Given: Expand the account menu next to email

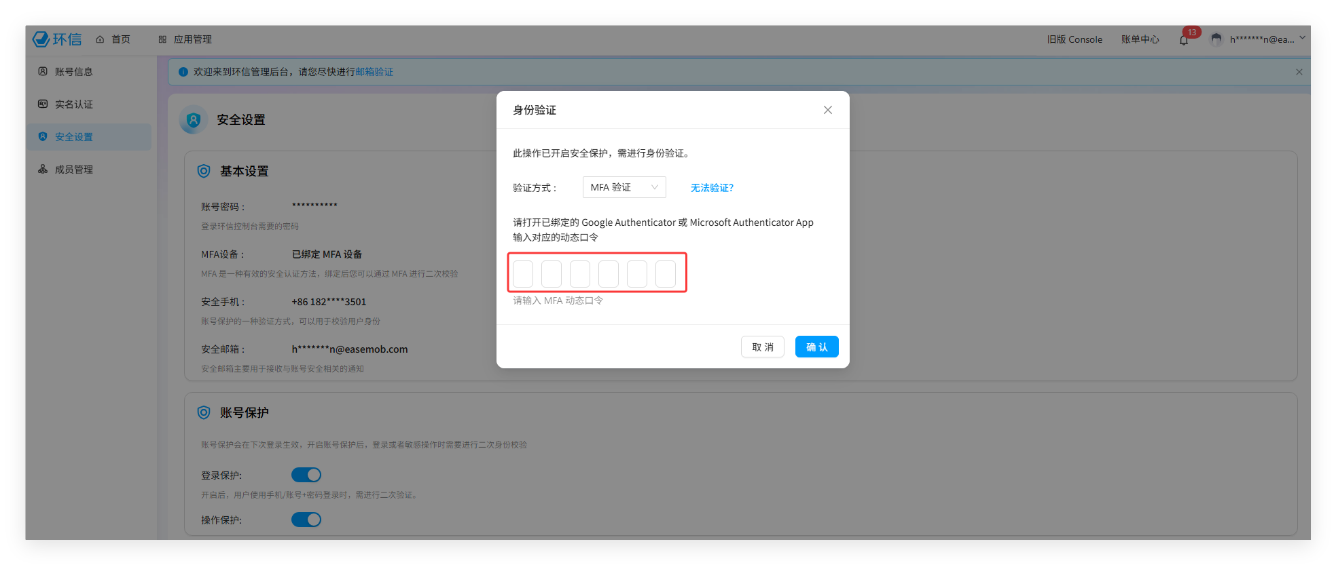Looking at the screenshot, I should coord(1302,39).
